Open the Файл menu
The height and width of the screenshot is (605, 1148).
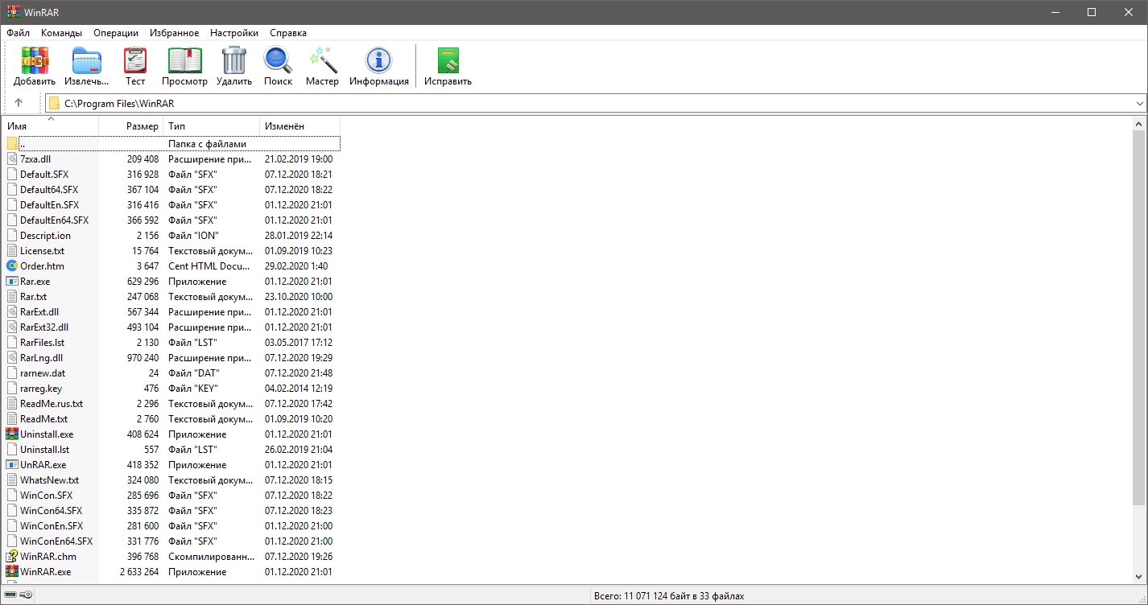[19, 33]
